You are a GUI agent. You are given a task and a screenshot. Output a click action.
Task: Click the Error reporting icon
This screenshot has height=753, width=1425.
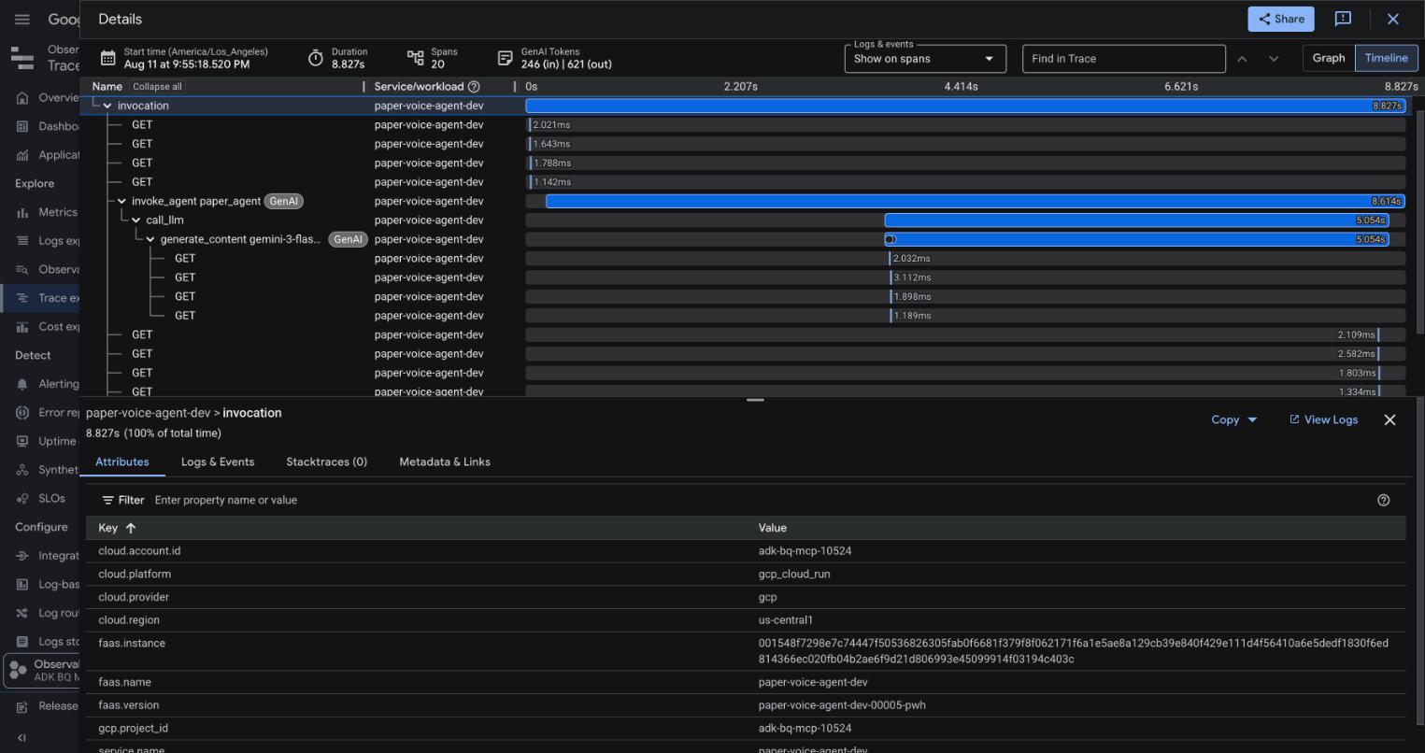pos(22,412)
